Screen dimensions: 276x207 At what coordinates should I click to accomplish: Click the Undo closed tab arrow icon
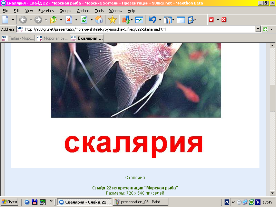[152, 20]
